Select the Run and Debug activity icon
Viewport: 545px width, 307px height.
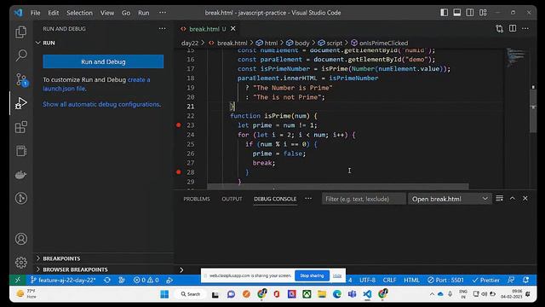pos(21,103)
